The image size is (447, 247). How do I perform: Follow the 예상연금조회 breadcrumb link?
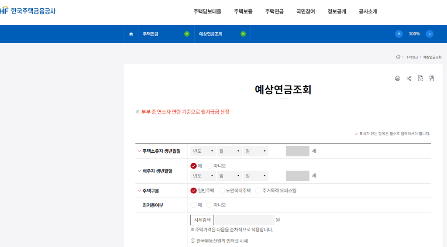coord(432,57)
